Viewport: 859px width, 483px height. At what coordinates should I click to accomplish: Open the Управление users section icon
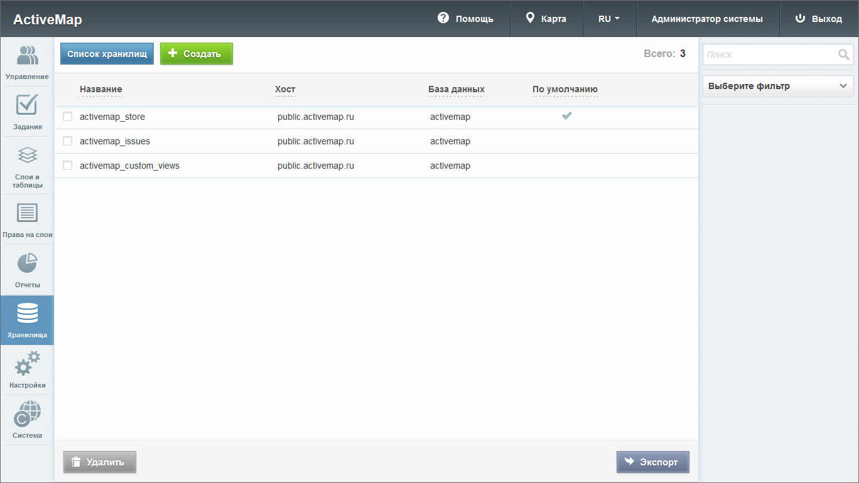[27, 56]
